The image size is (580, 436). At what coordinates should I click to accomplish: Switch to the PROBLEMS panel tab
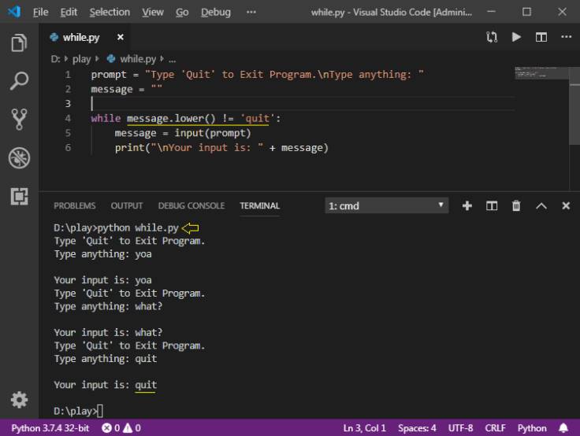tap(75, 205)
